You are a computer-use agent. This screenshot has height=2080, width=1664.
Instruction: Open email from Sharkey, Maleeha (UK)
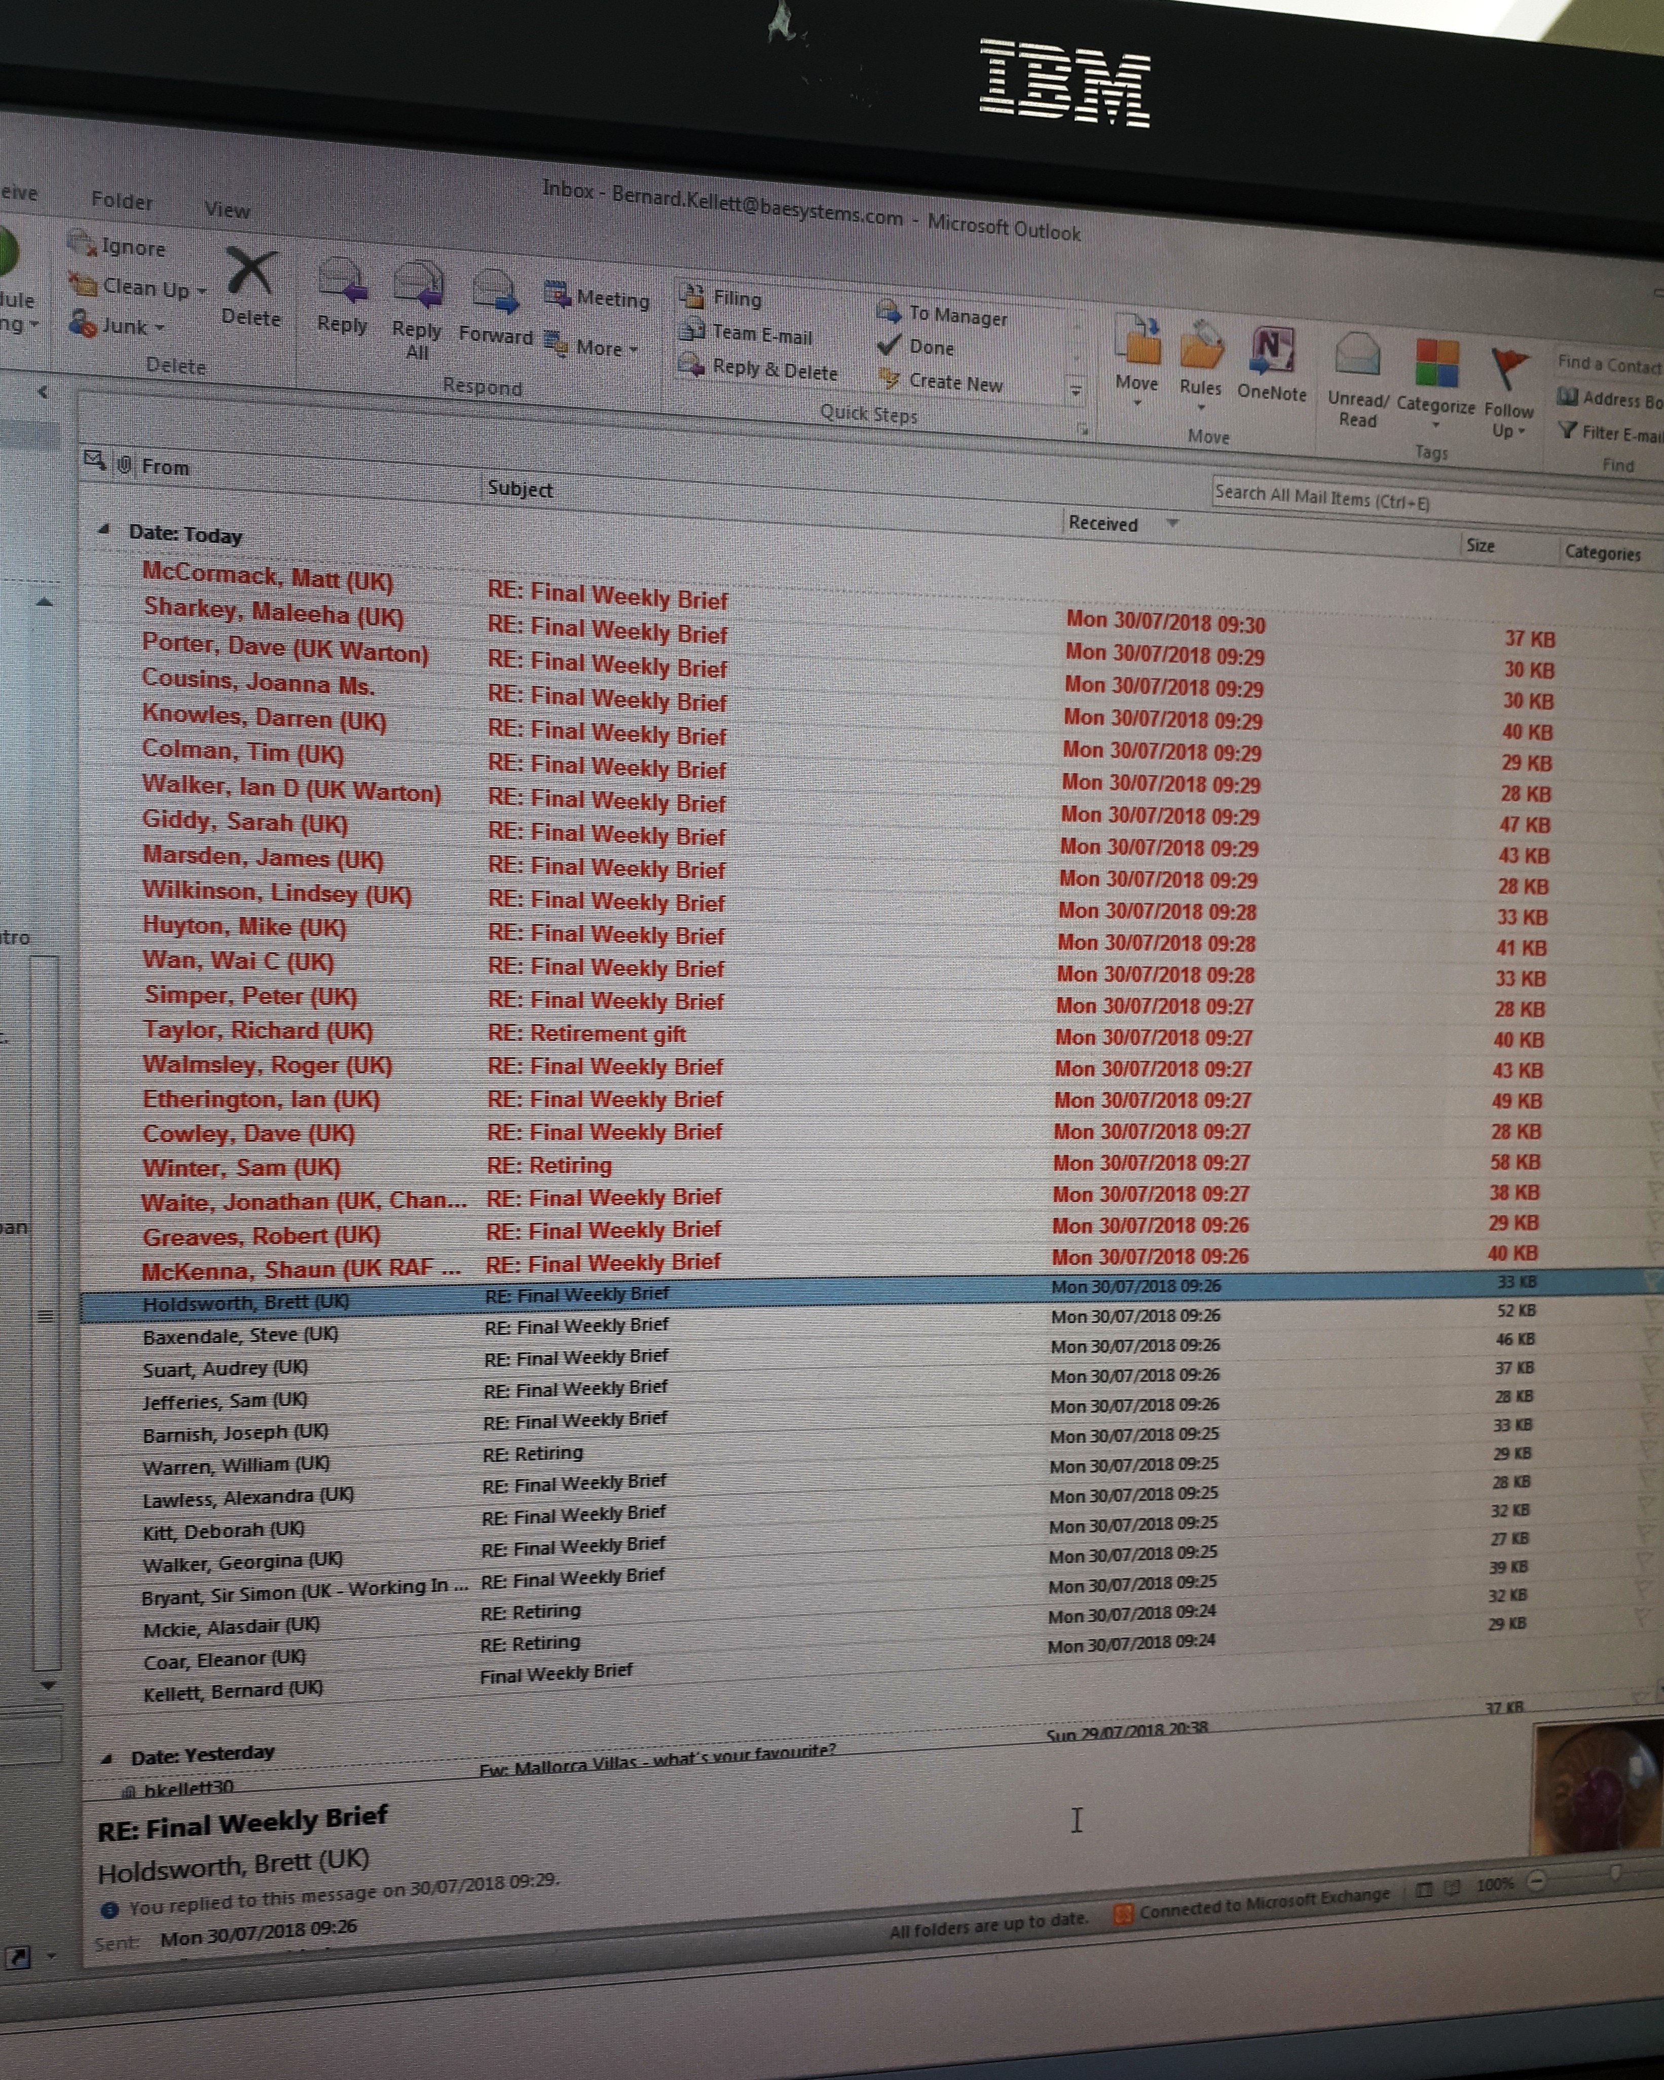[273, 612]
